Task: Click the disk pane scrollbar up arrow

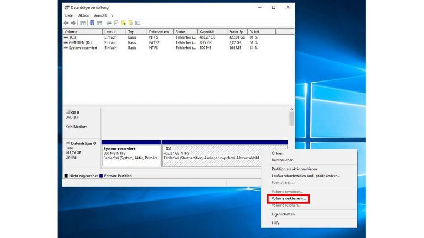Action: (x=291, y=110)
